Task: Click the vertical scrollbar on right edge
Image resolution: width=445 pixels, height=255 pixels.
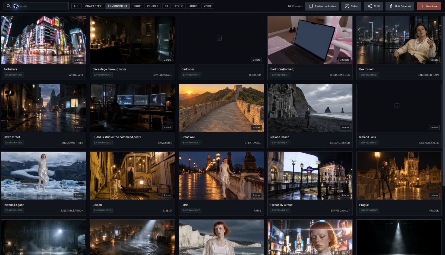Action: point(443,101)
